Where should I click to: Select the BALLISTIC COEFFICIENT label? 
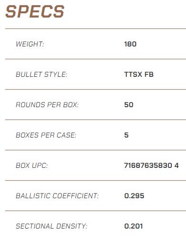[57, 196]
